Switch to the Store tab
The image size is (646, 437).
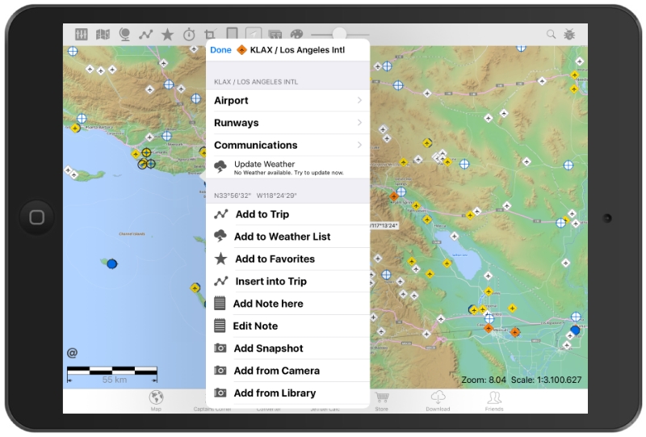click(382, 401)
